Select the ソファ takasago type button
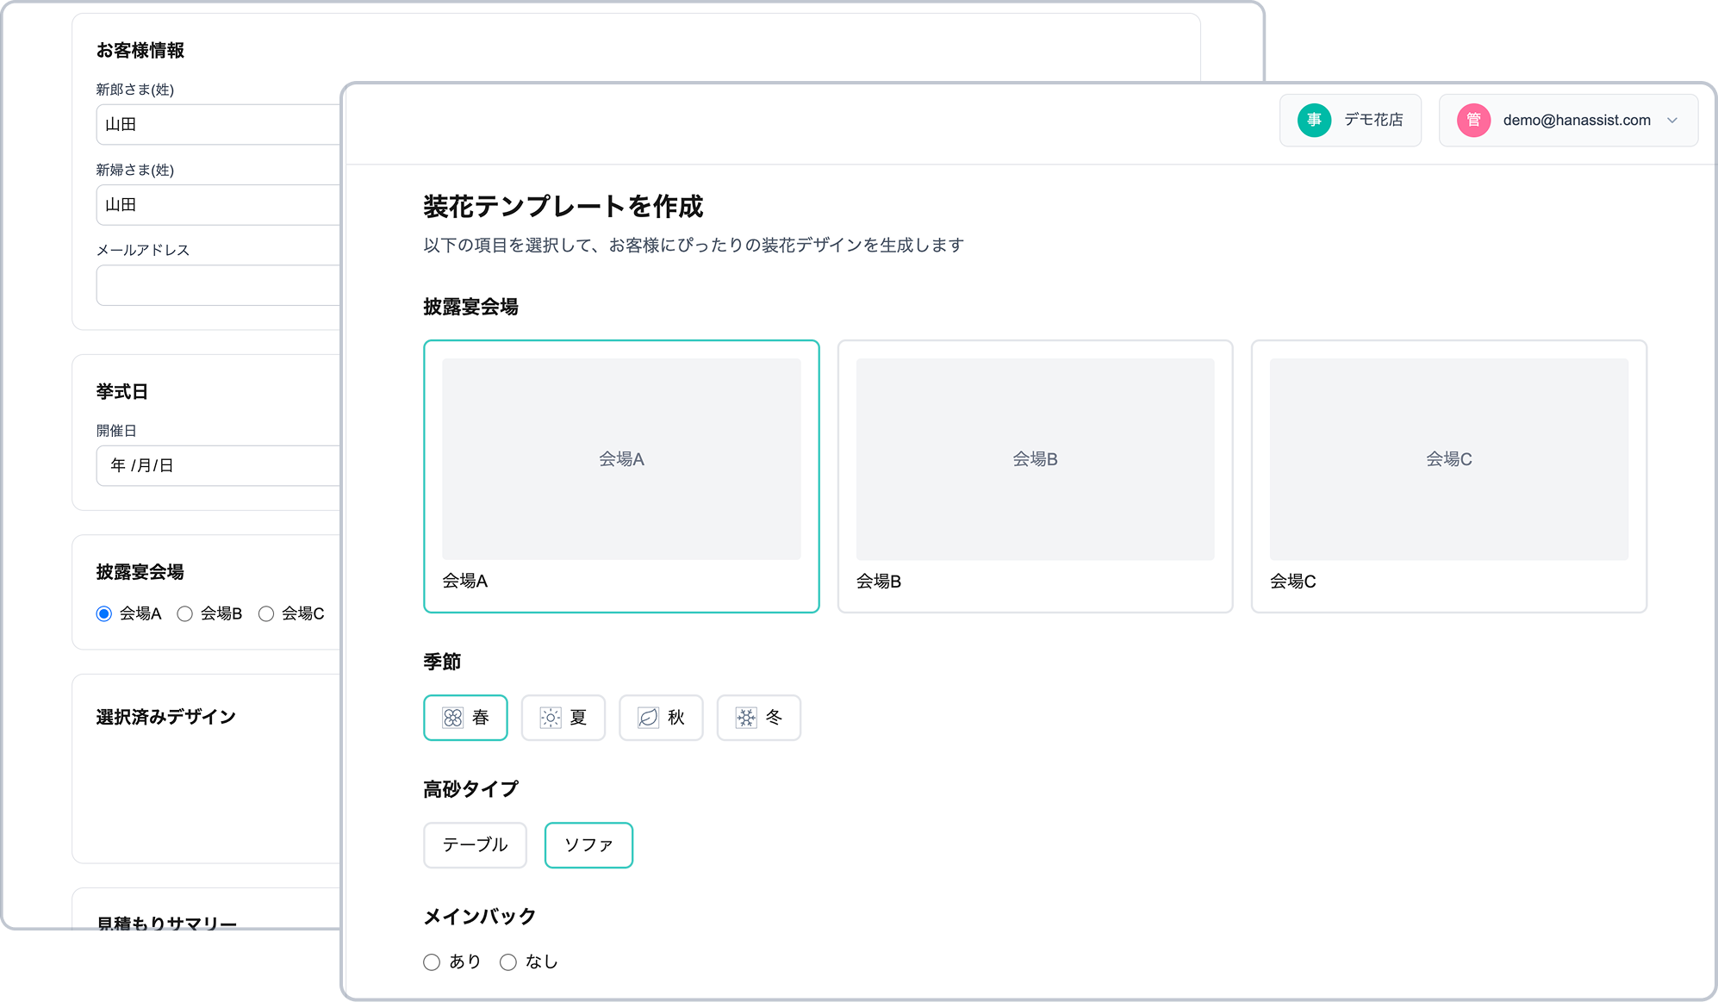Image resolution: width=1718 pixels, height=1002 pixels. (x=588, y=845)
